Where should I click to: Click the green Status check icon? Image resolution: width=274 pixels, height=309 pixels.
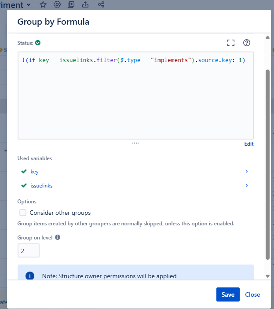tap(38, 43)
